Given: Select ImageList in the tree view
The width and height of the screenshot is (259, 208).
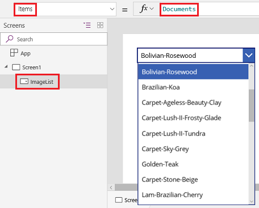Looking at the screenshot, I should 41,82.
